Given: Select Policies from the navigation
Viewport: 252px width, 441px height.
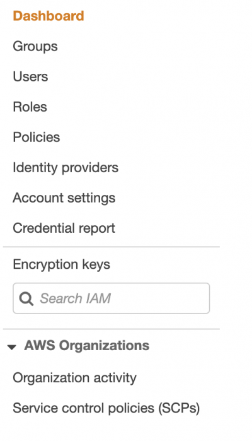Looking at the screenshot, I should (x=37, y=138).
